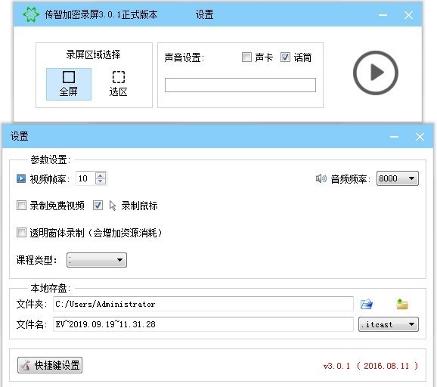Enable 录制免费视频 checkbox
The width and height of the screenshot is (437, 387).
click(21, 206)
